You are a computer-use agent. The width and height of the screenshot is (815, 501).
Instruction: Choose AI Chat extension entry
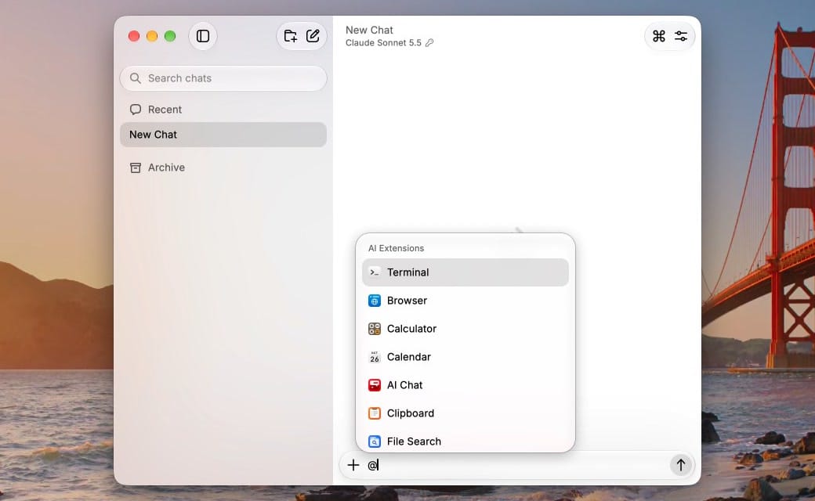click(x=465, y=384)
